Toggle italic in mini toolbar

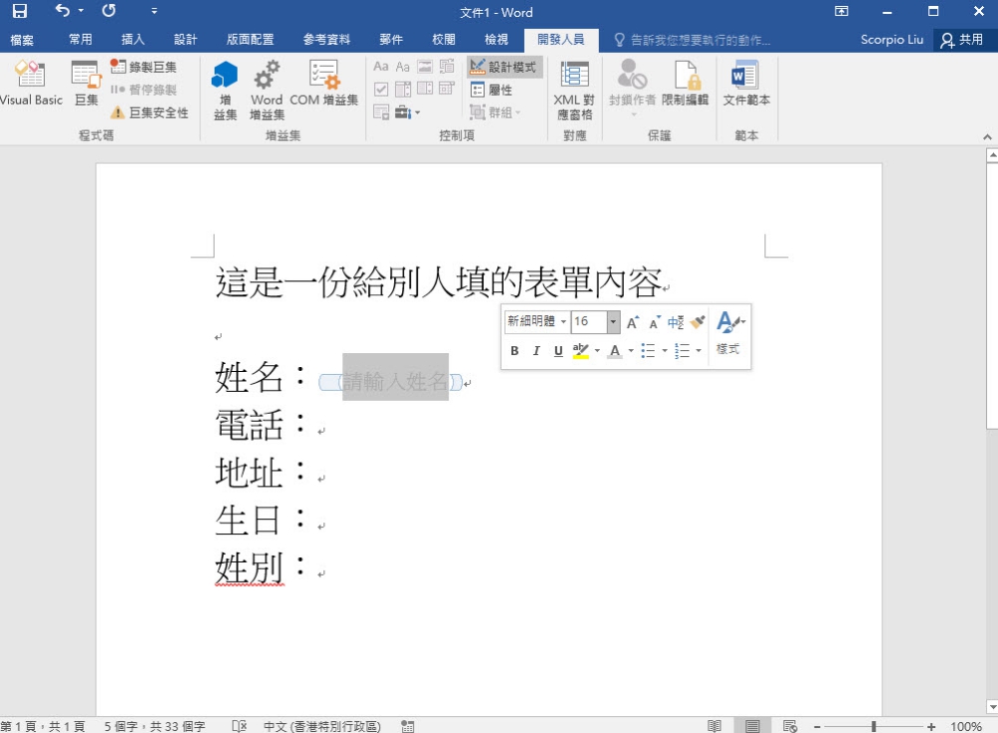(x=536, y=351)
